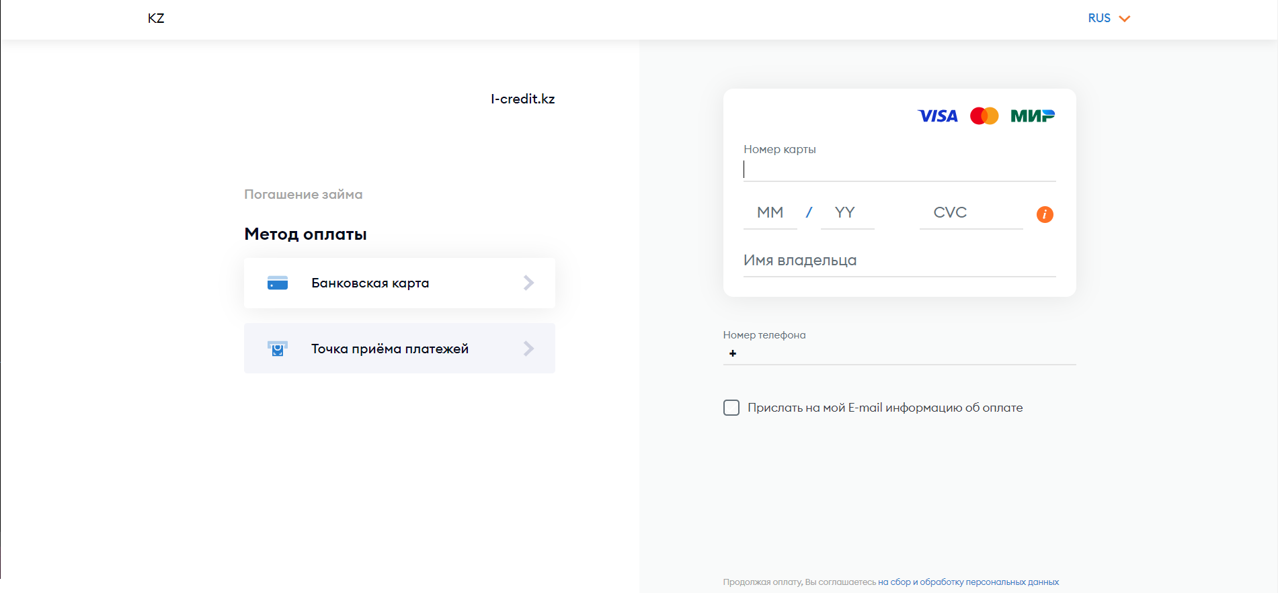Screen dimensions: 1278x593
Task: Click the MM expiry month field
Action: 770,214
